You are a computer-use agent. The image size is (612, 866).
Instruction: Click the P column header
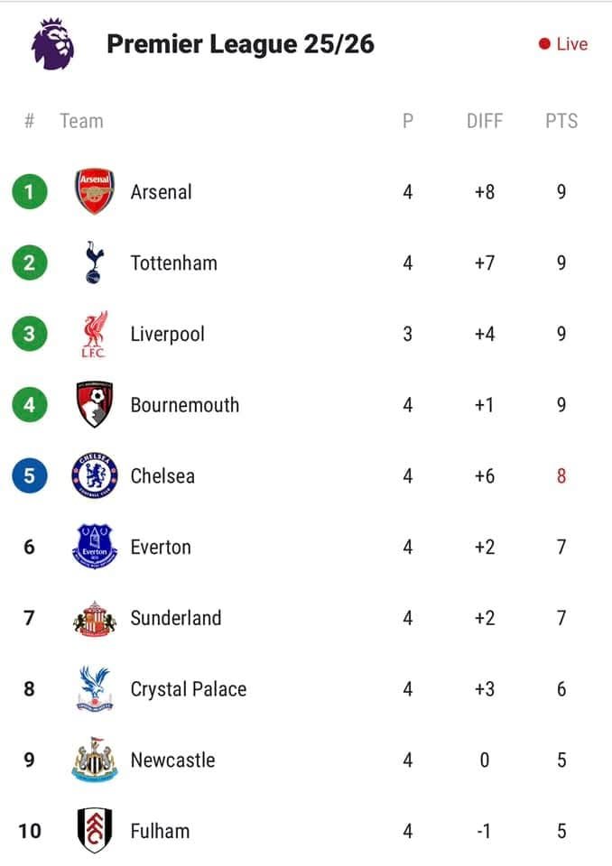(408, 121)
